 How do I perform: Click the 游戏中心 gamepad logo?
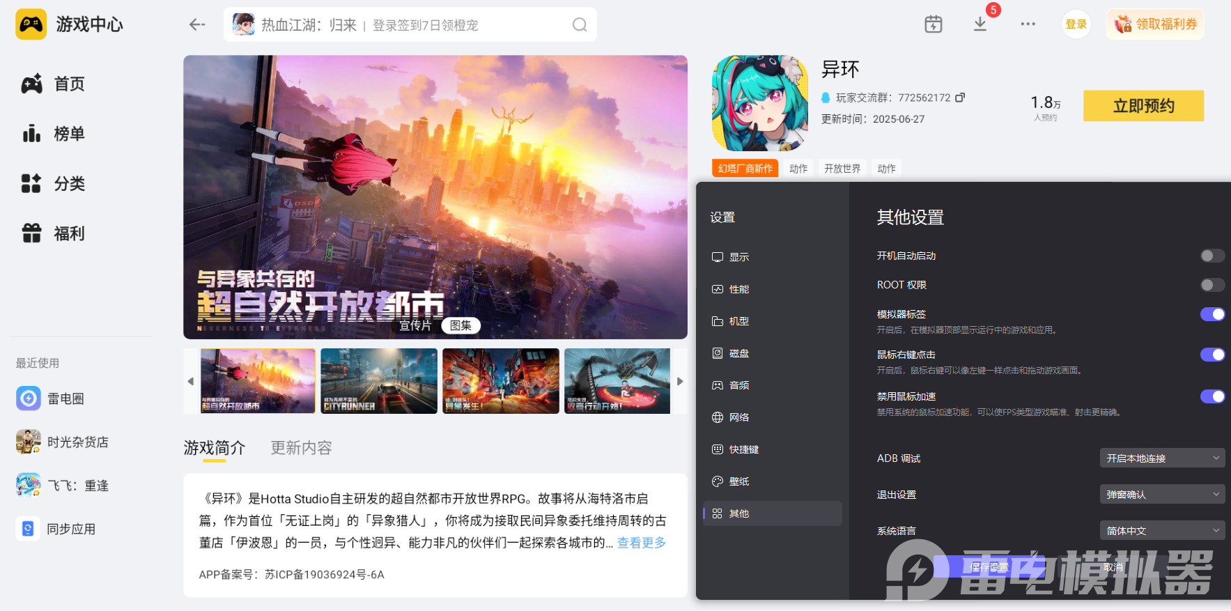31,24
